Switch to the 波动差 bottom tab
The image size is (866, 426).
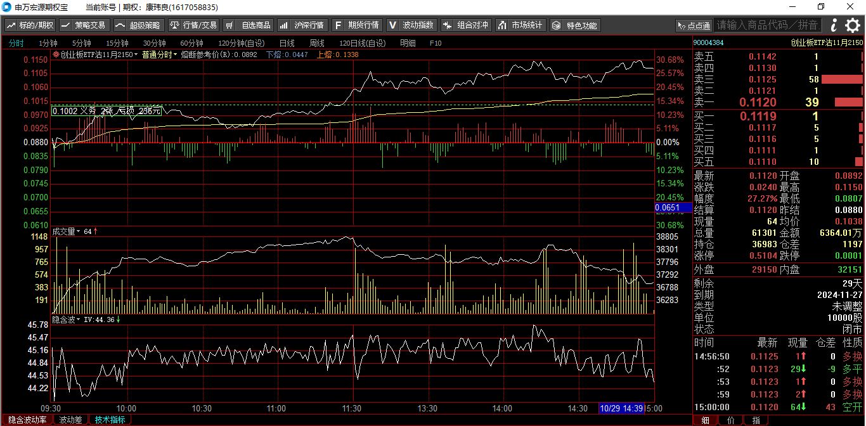(x=71, y=420)
